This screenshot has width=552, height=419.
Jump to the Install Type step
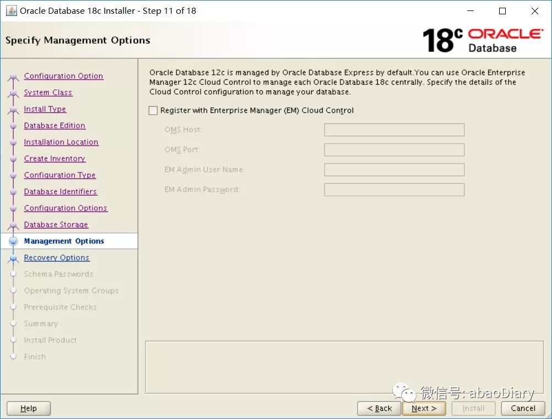click(x=45, y=109)
